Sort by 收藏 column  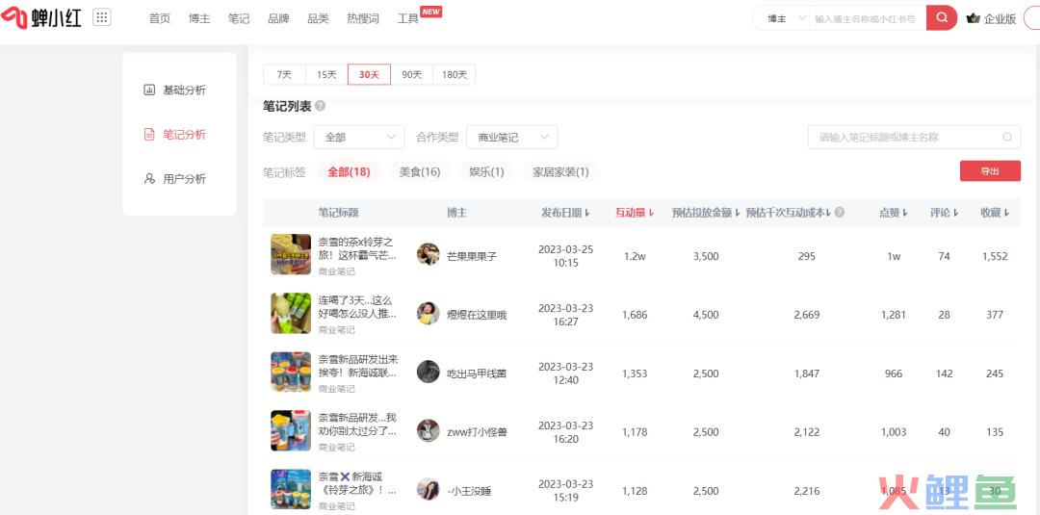(x=995, y=212)
